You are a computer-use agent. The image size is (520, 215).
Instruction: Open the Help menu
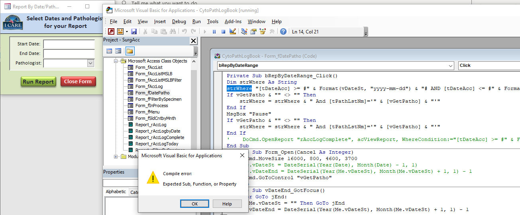click(x=277, y=21)
